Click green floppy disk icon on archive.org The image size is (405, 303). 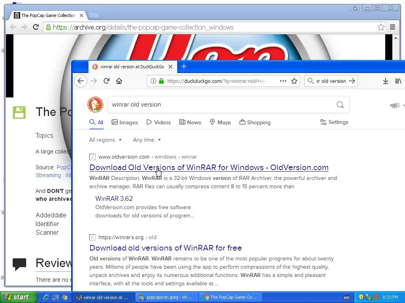(19, 112)
